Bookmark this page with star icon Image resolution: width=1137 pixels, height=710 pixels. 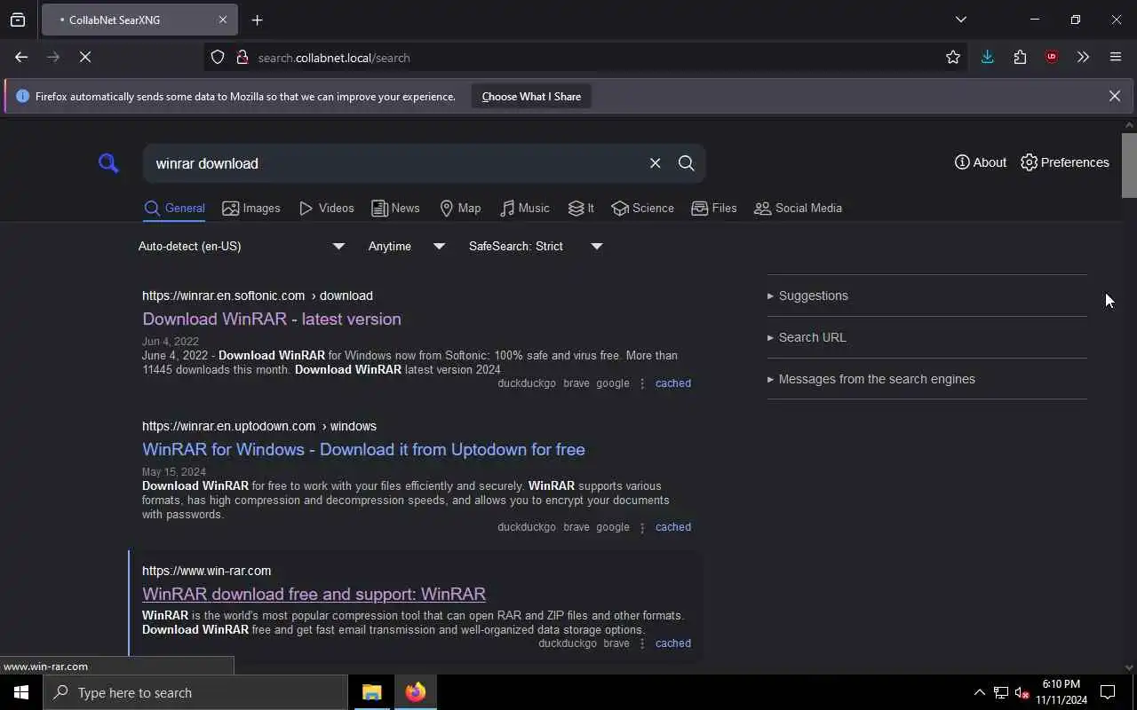pyautogui.click(x=953, y=57)
